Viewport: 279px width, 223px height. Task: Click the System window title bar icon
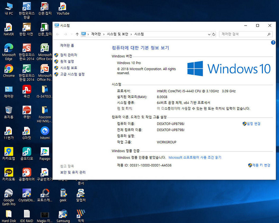(x=56, y=26)
